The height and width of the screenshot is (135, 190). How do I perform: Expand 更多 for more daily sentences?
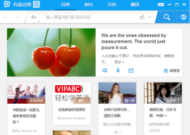119,62
